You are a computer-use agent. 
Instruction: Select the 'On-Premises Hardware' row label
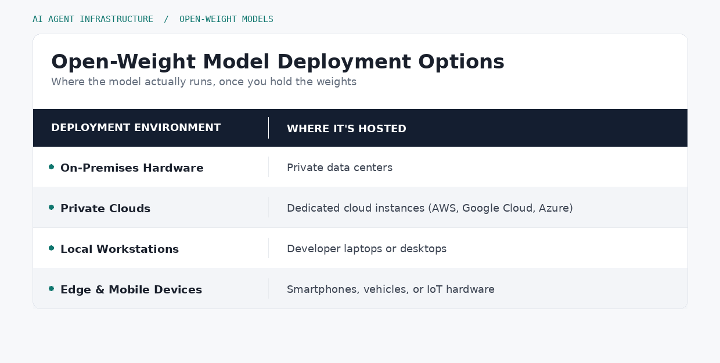click(132, 168)
